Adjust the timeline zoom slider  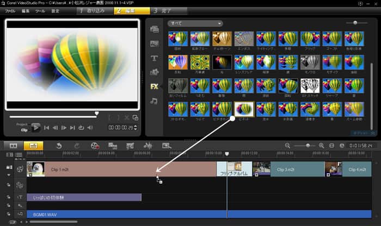(x=308, y=146)
